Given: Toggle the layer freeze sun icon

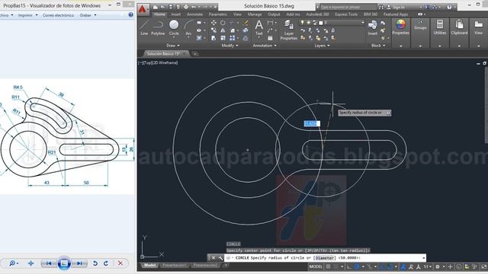Looking at the screenshot, I should (x=308, y=23).
